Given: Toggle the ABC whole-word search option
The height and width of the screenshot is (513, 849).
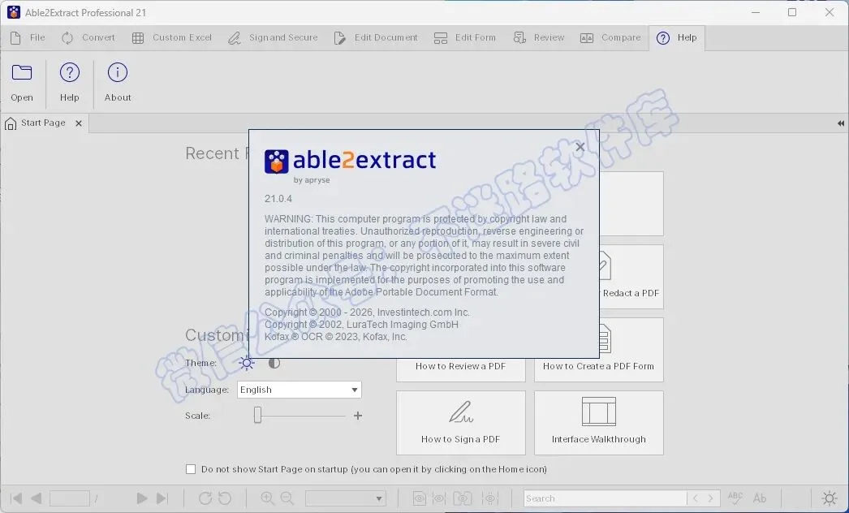Looking at the screenshot, I should (x=735, y=498).
